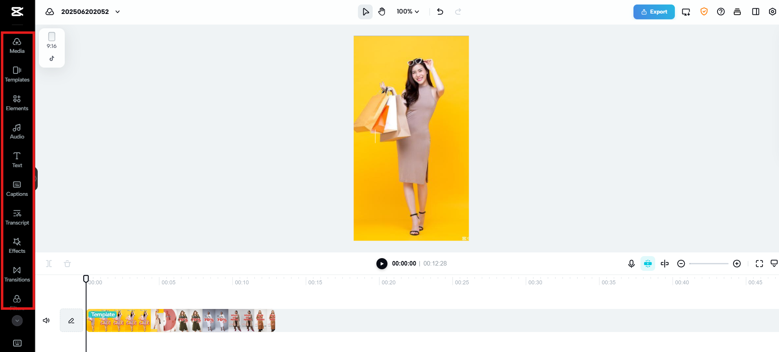Open the Transcript panel

point(17,217)
